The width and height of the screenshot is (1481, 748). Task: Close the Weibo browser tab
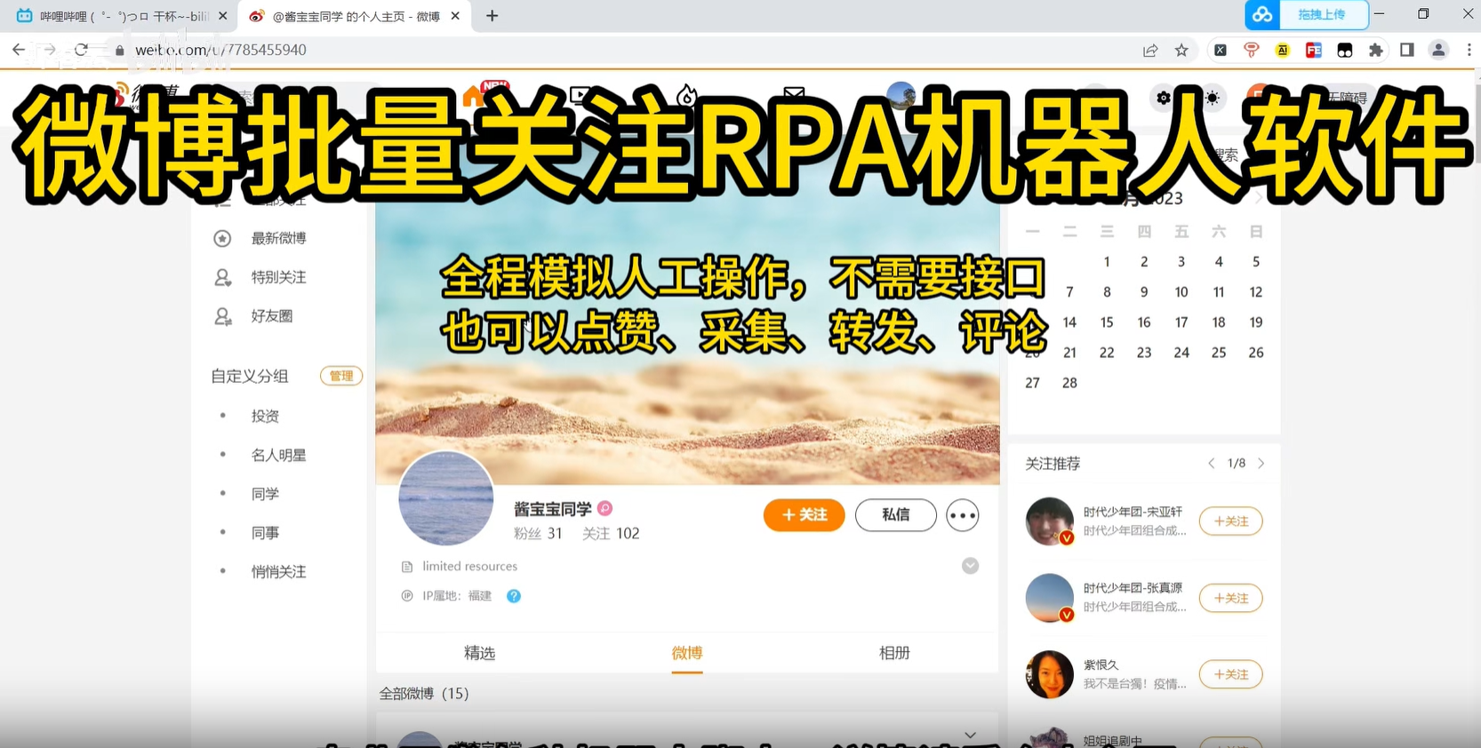[455, 16]
